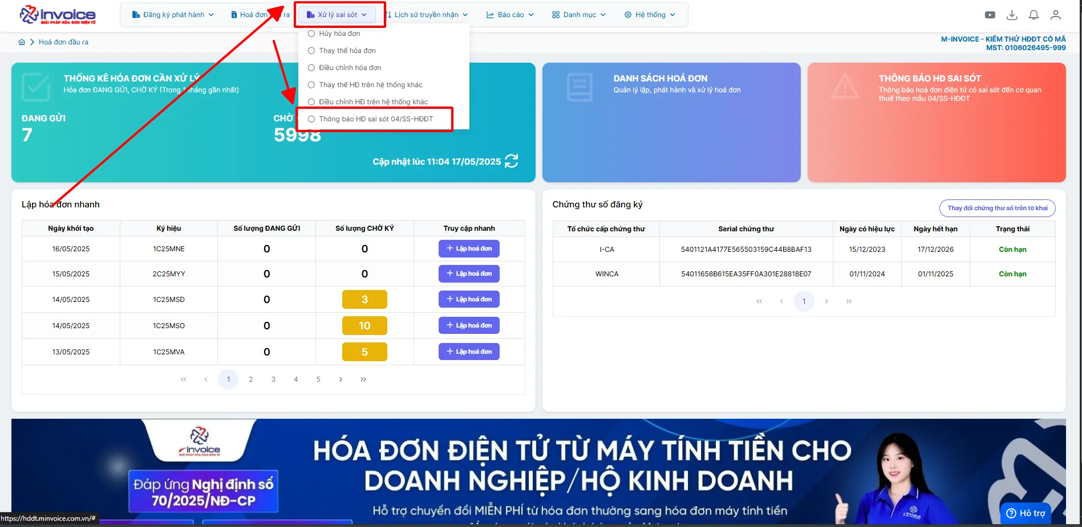Open the Danh sách hoá đơn card
This screenshot has width=1082, height=527.
[x=671, y=122]
